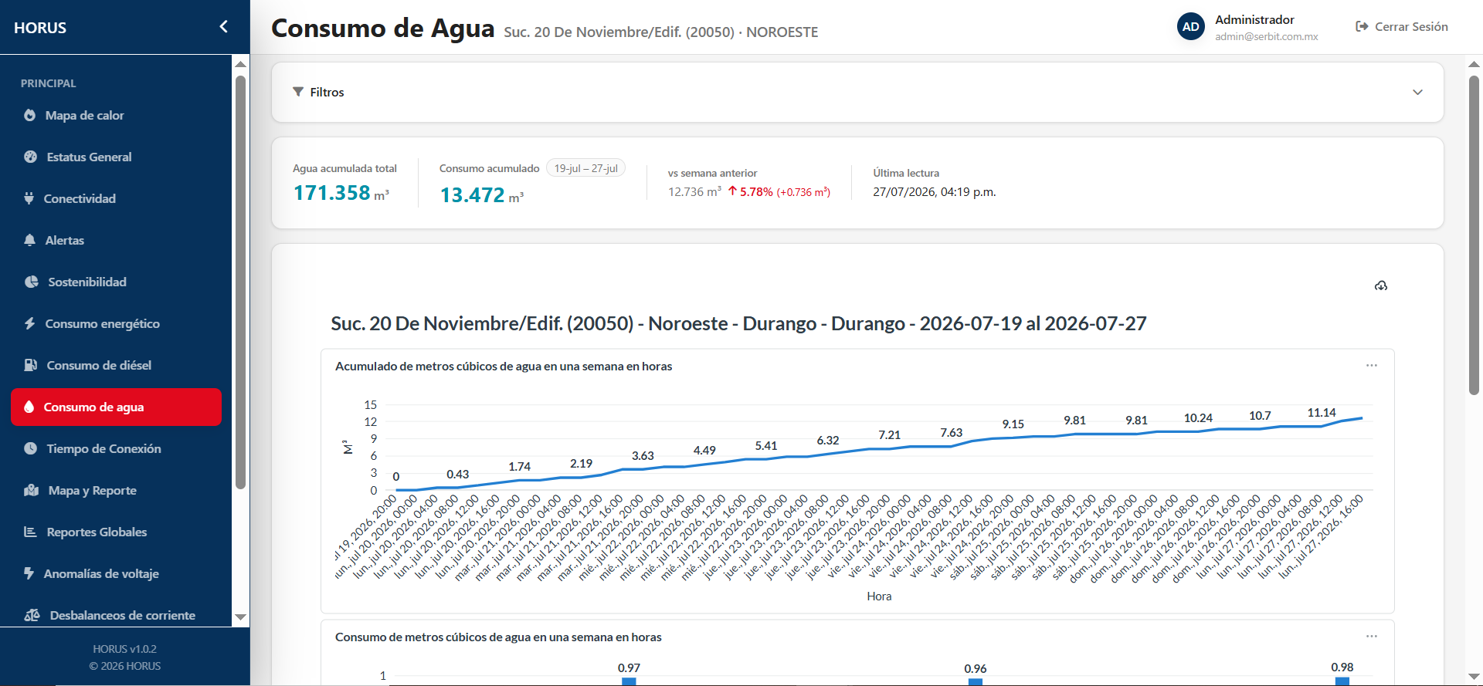Click the 11.14 data label on chart
This screenshot has height=686, width=1483.
click(x=1322, y=413)
